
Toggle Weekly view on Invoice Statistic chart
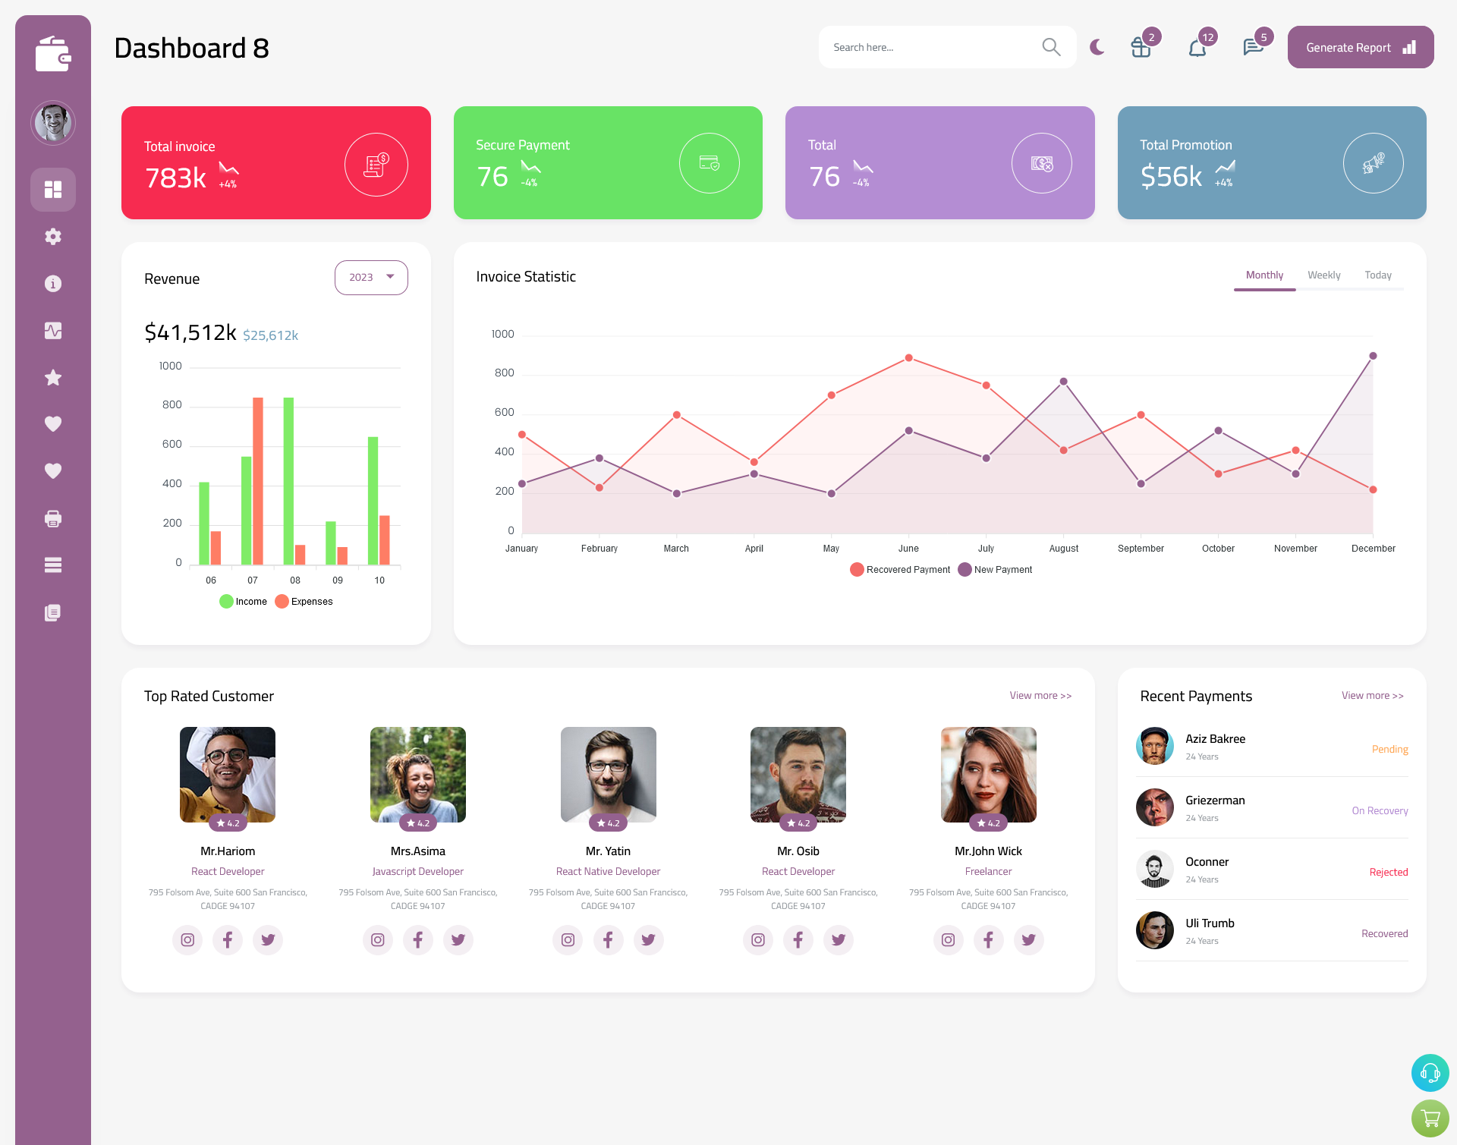[x=1322, y=275]
